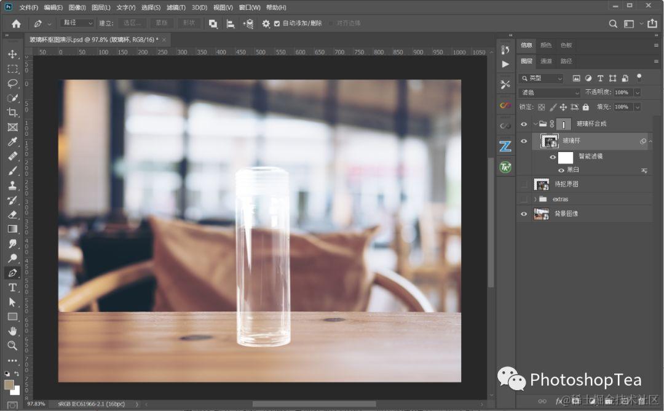Open the 不透明度 opacity slider arrow
Viewport: 664px width, 411px height.
(638, 92)
